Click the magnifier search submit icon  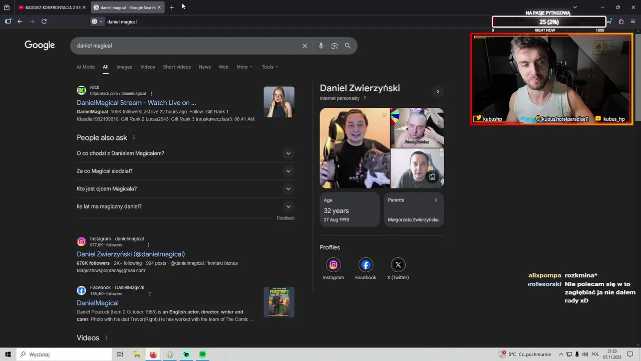348,46
